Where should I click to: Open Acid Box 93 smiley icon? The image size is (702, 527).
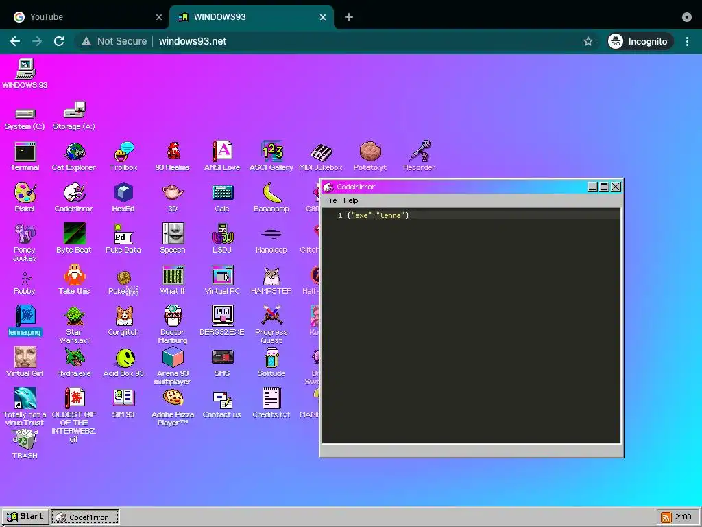[x=123, y=362]
